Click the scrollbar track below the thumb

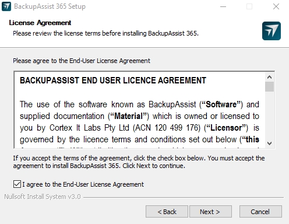pos(269,115)
